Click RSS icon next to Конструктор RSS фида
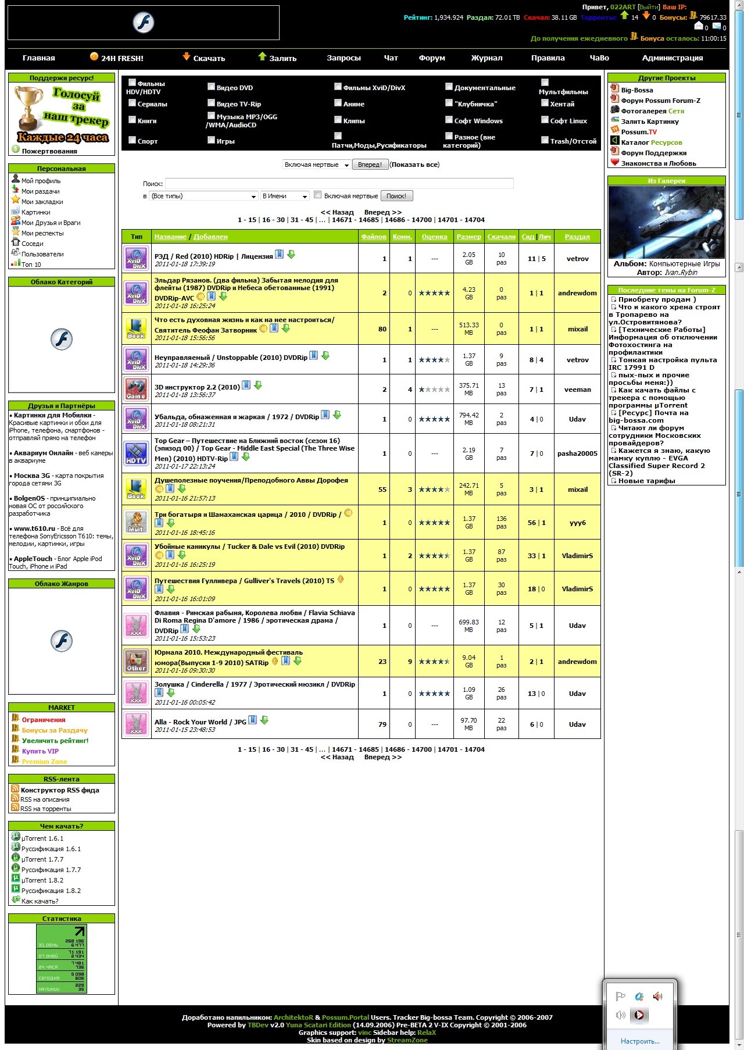Viewport: 744px width, 1050px height. (15, 789)
